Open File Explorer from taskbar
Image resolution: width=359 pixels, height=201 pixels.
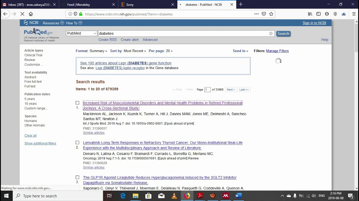pos(136,196)
